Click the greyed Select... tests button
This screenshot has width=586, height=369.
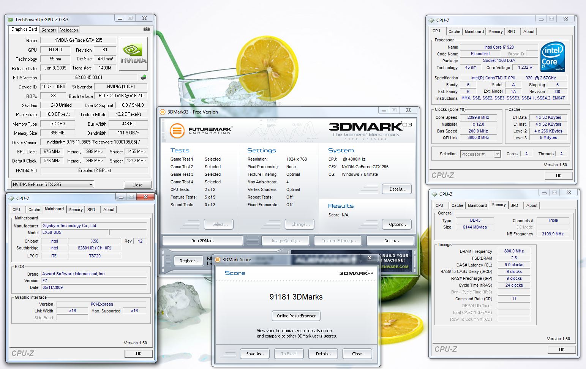pos(219,224)
